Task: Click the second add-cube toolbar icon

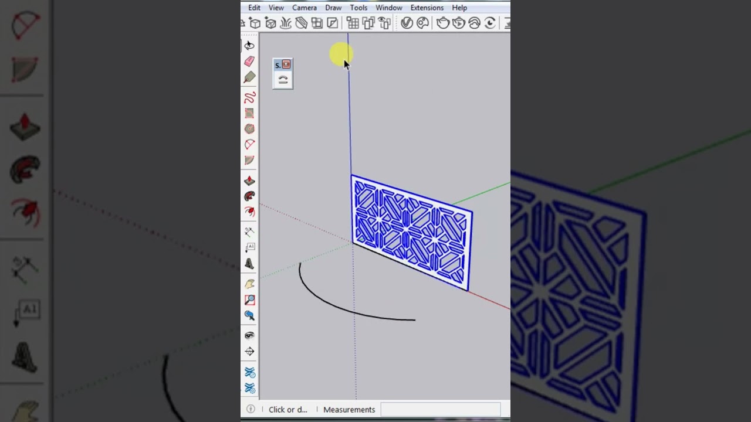Action: click(270, 23)
